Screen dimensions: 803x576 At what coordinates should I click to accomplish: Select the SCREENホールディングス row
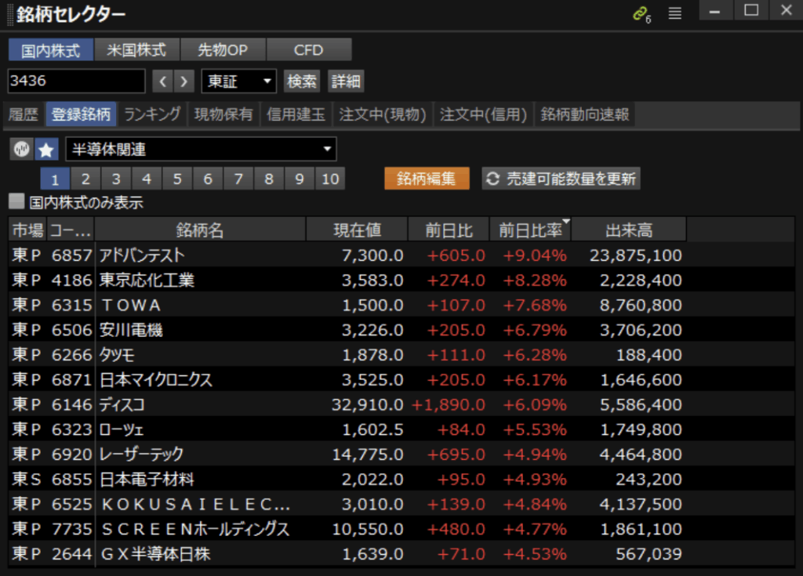coord(401,529)
